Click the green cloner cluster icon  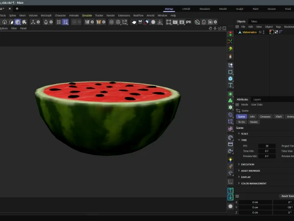(x=230, y=101)
